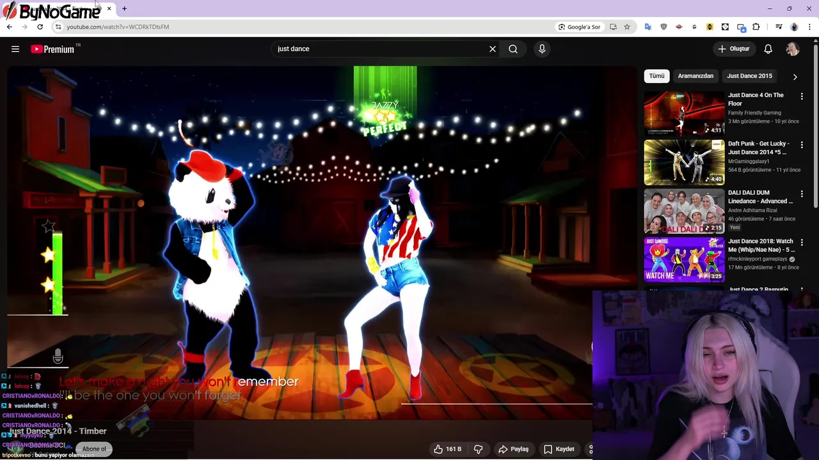The image size is (819, 460).
Task: Share the video via Paylaş
Action: pyautogui.click(x=513, y=449)
